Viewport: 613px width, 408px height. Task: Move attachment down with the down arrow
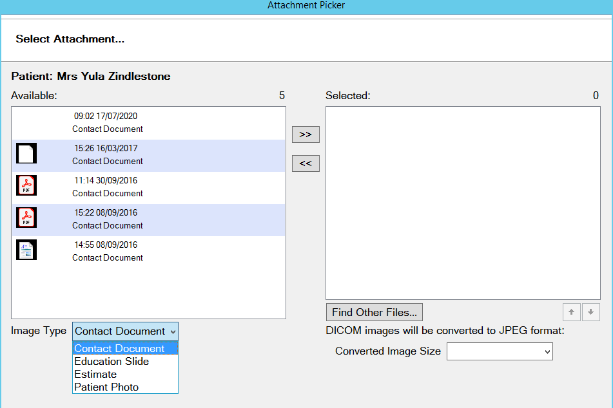pos(590,312)
